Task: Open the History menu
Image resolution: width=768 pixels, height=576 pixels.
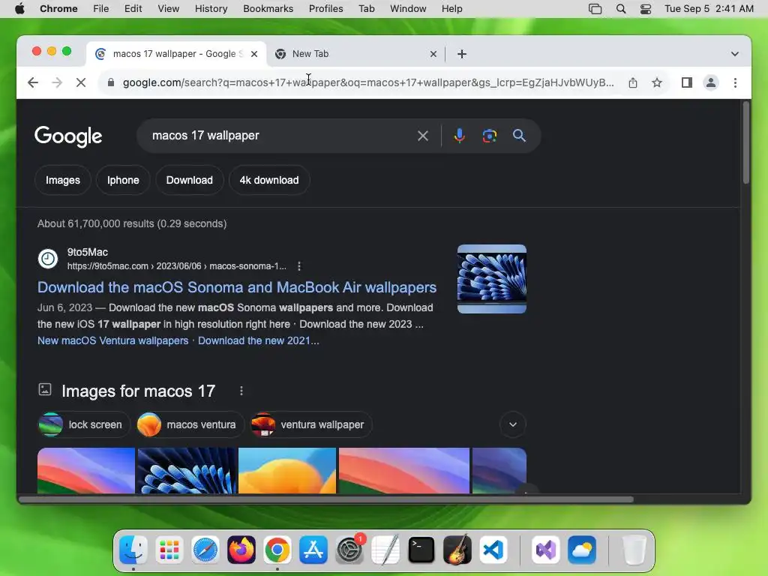Action: [211, 9]
